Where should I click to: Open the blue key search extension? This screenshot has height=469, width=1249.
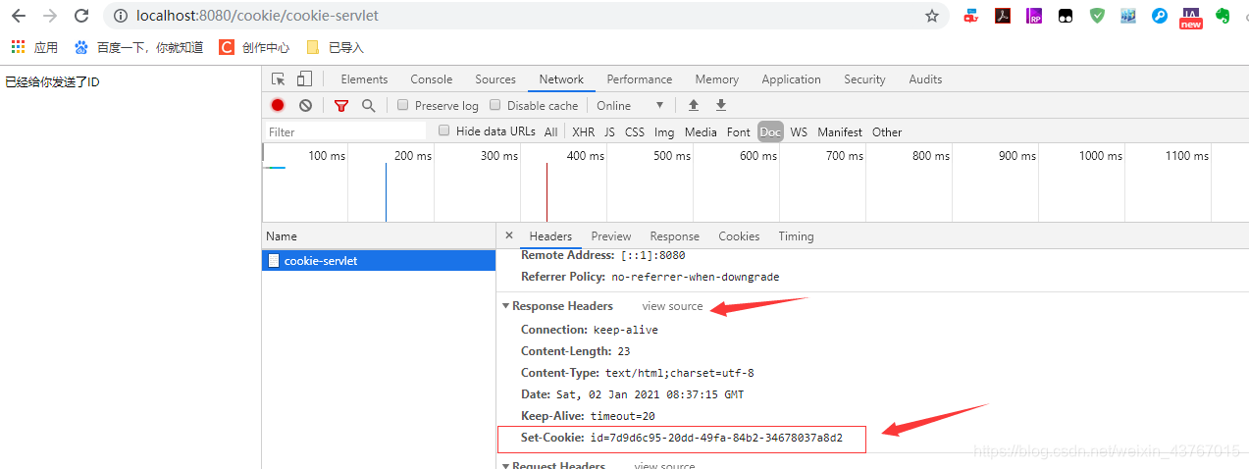pyautogui.click(x=1160, y=16)
